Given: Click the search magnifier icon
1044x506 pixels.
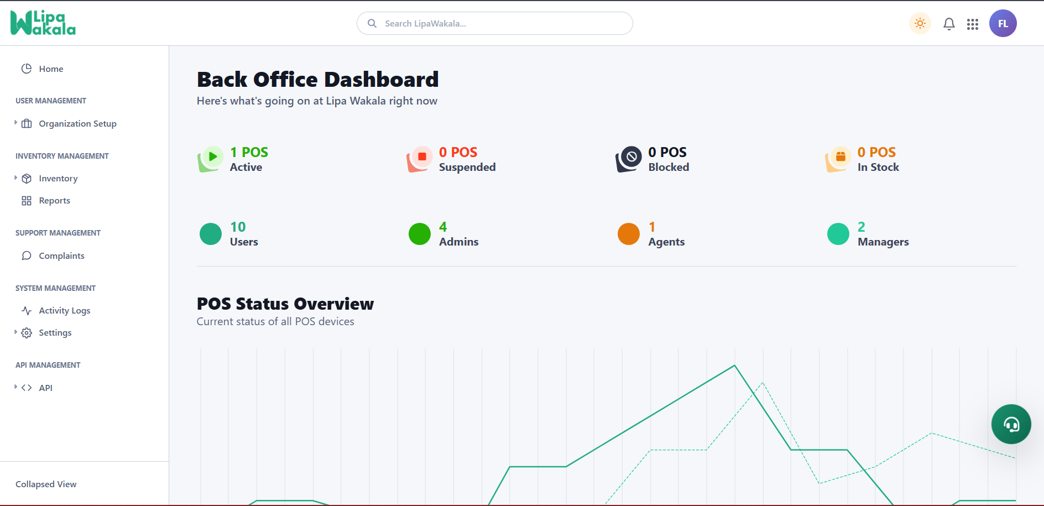Looking at the screenshot, I should [x=372, y=23].
